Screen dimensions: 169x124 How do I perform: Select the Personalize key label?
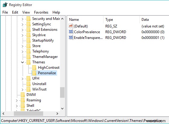click(47, 73)
